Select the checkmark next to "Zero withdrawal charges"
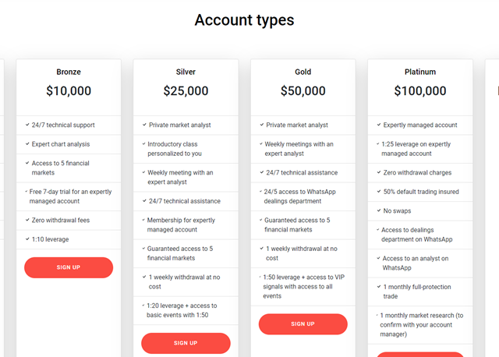Screen dimensions: 499x357 coord(379,173)
